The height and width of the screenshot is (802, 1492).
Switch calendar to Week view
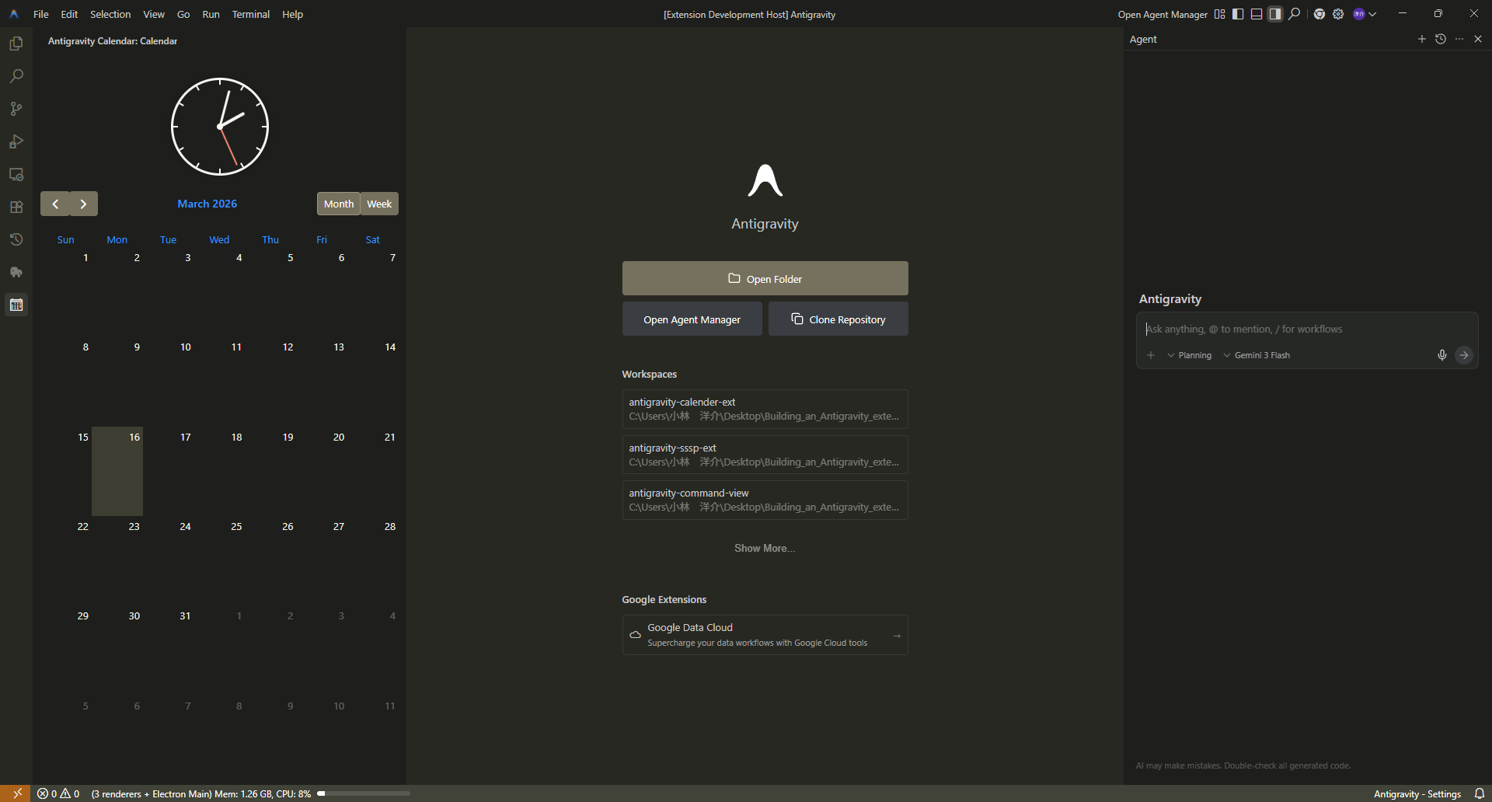[379, 204]
